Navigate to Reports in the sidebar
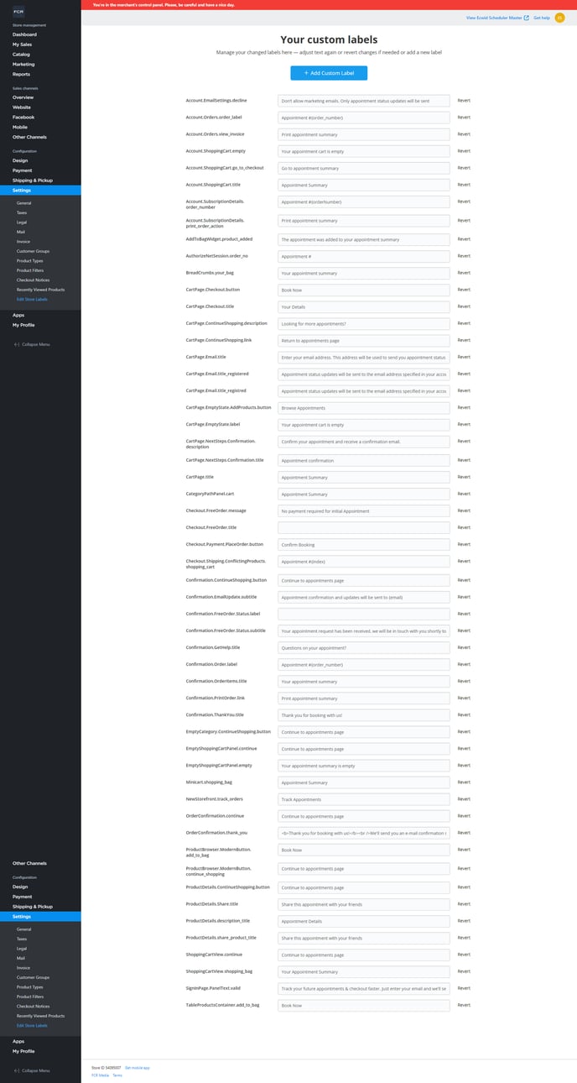The image size is (577, 1083). click(22, 74)
